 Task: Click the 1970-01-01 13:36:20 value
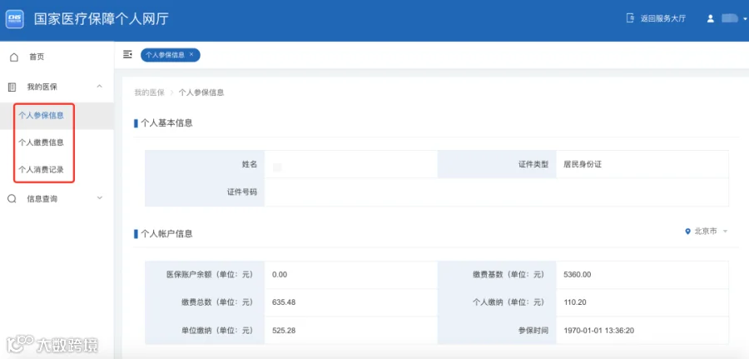tap(599, 331)
